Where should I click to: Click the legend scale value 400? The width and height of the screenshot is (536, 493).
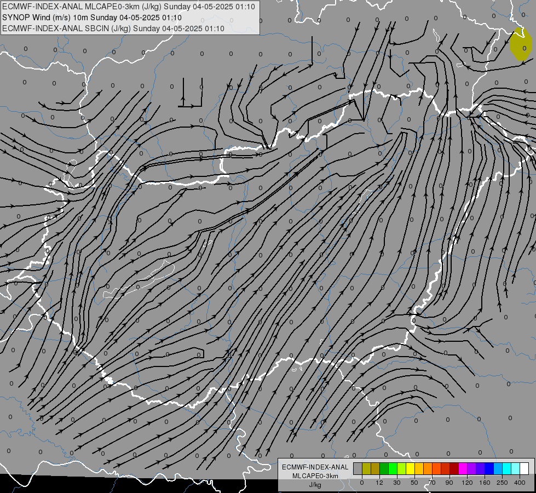click(520, 483)
